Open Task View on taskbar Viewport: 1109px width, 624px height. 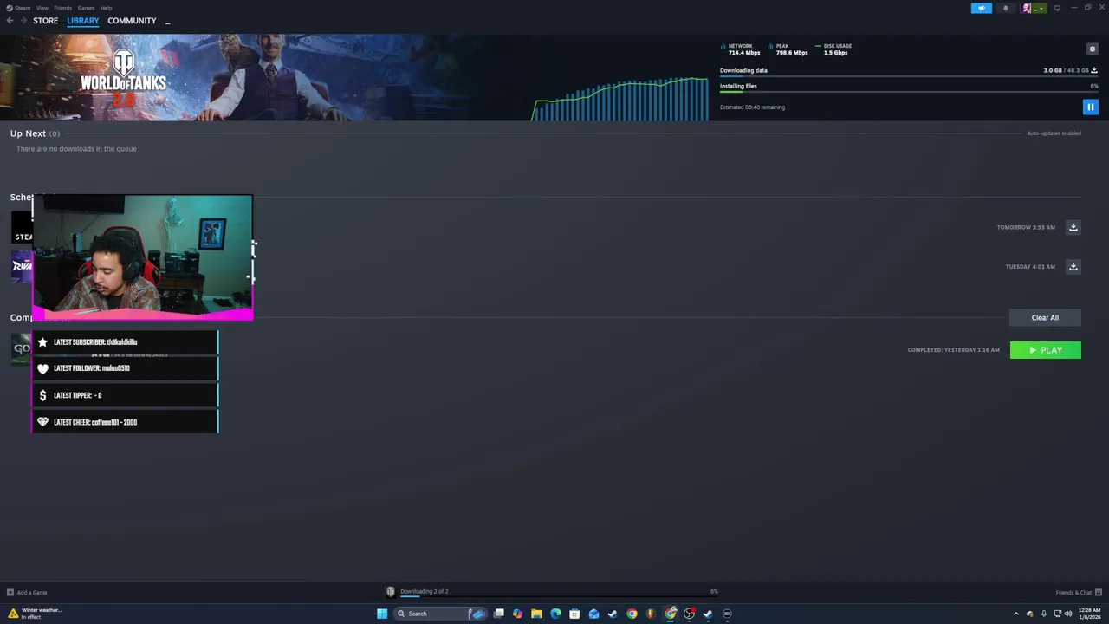(499, 614)
